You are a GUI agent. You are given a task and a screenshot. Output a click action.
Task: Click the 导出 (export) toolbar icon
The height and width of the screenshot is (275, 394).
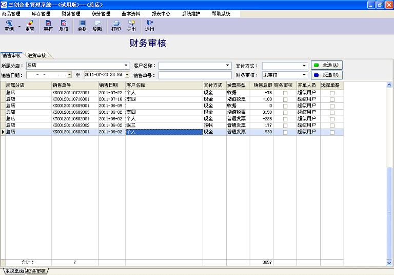(x=131, y=26)
